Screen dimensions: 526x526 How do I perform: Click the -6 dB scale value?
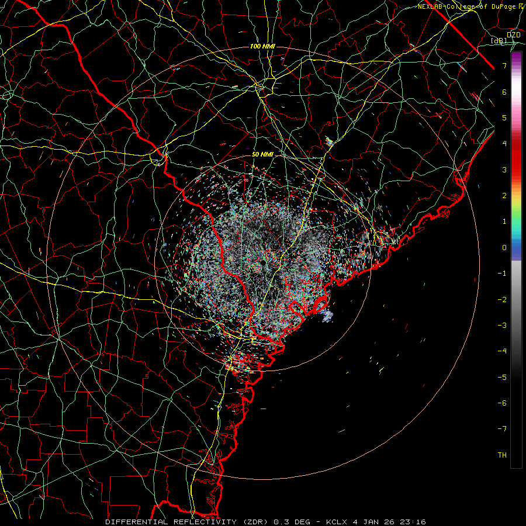pyautogui.click(x=502, y=403)
